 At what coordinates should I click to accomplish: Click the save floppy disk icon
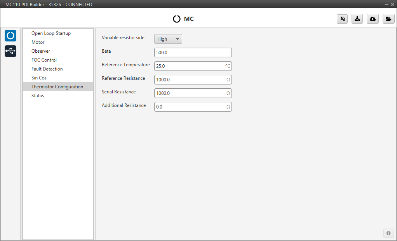coord(342,19)
